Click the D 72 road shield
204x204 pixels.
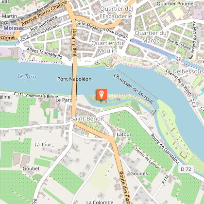coord(186,170)
